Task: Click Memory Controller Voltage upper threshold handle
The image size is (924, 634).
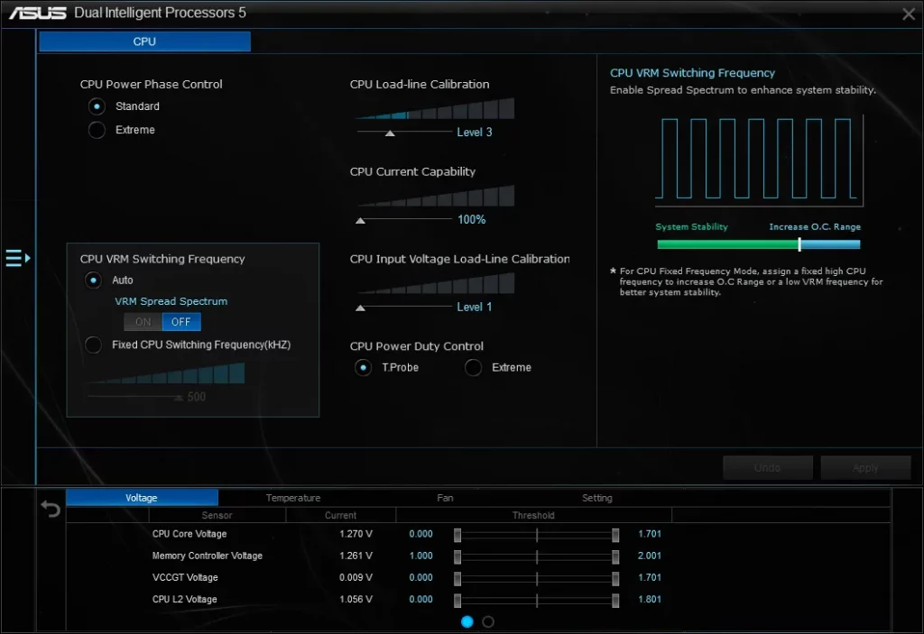Action: [615, 556]
